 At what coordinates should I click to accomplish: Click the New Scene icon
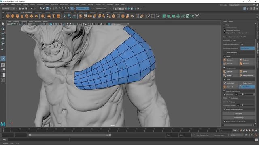click(x=20, y=8)
